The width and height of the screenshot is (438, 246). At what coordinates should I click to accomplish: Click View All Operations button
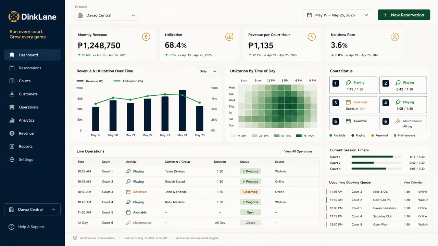[x=298, y=151]
